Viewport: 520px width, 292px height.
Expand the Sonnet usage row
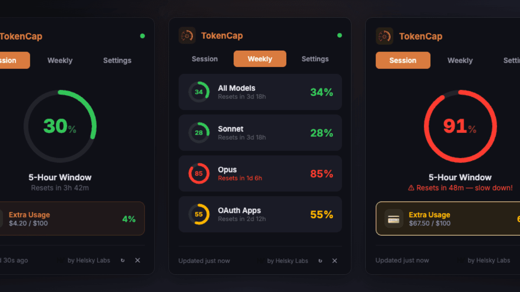point(260,133)
